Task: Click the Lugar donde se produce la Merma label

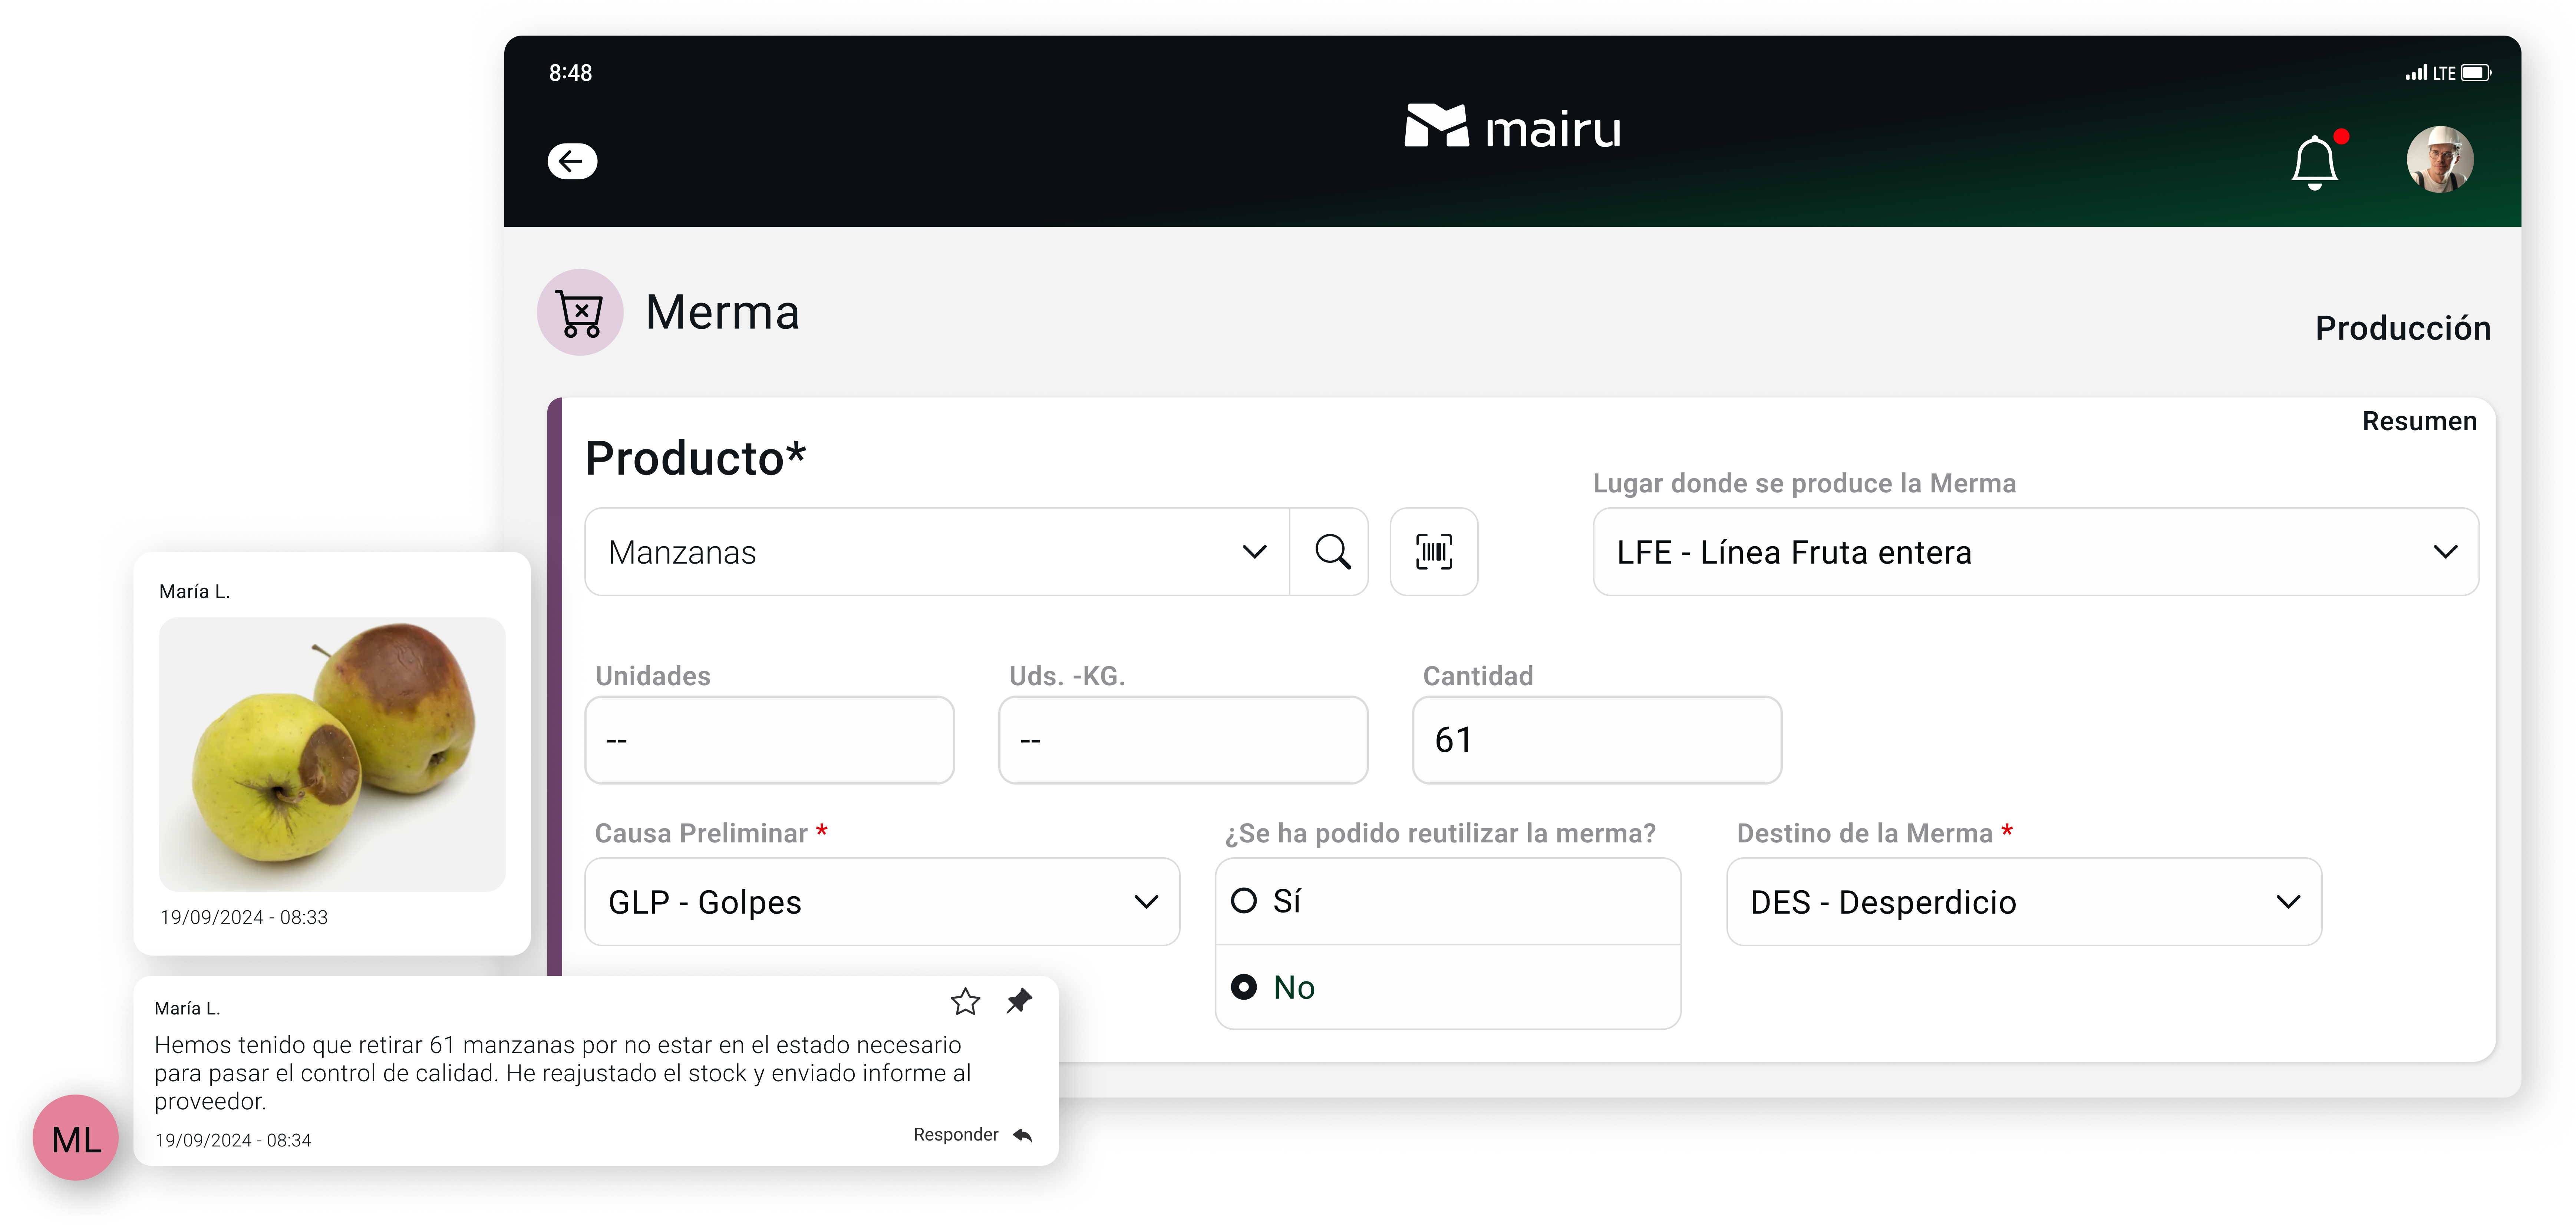Action: [x=1804, y=483]
